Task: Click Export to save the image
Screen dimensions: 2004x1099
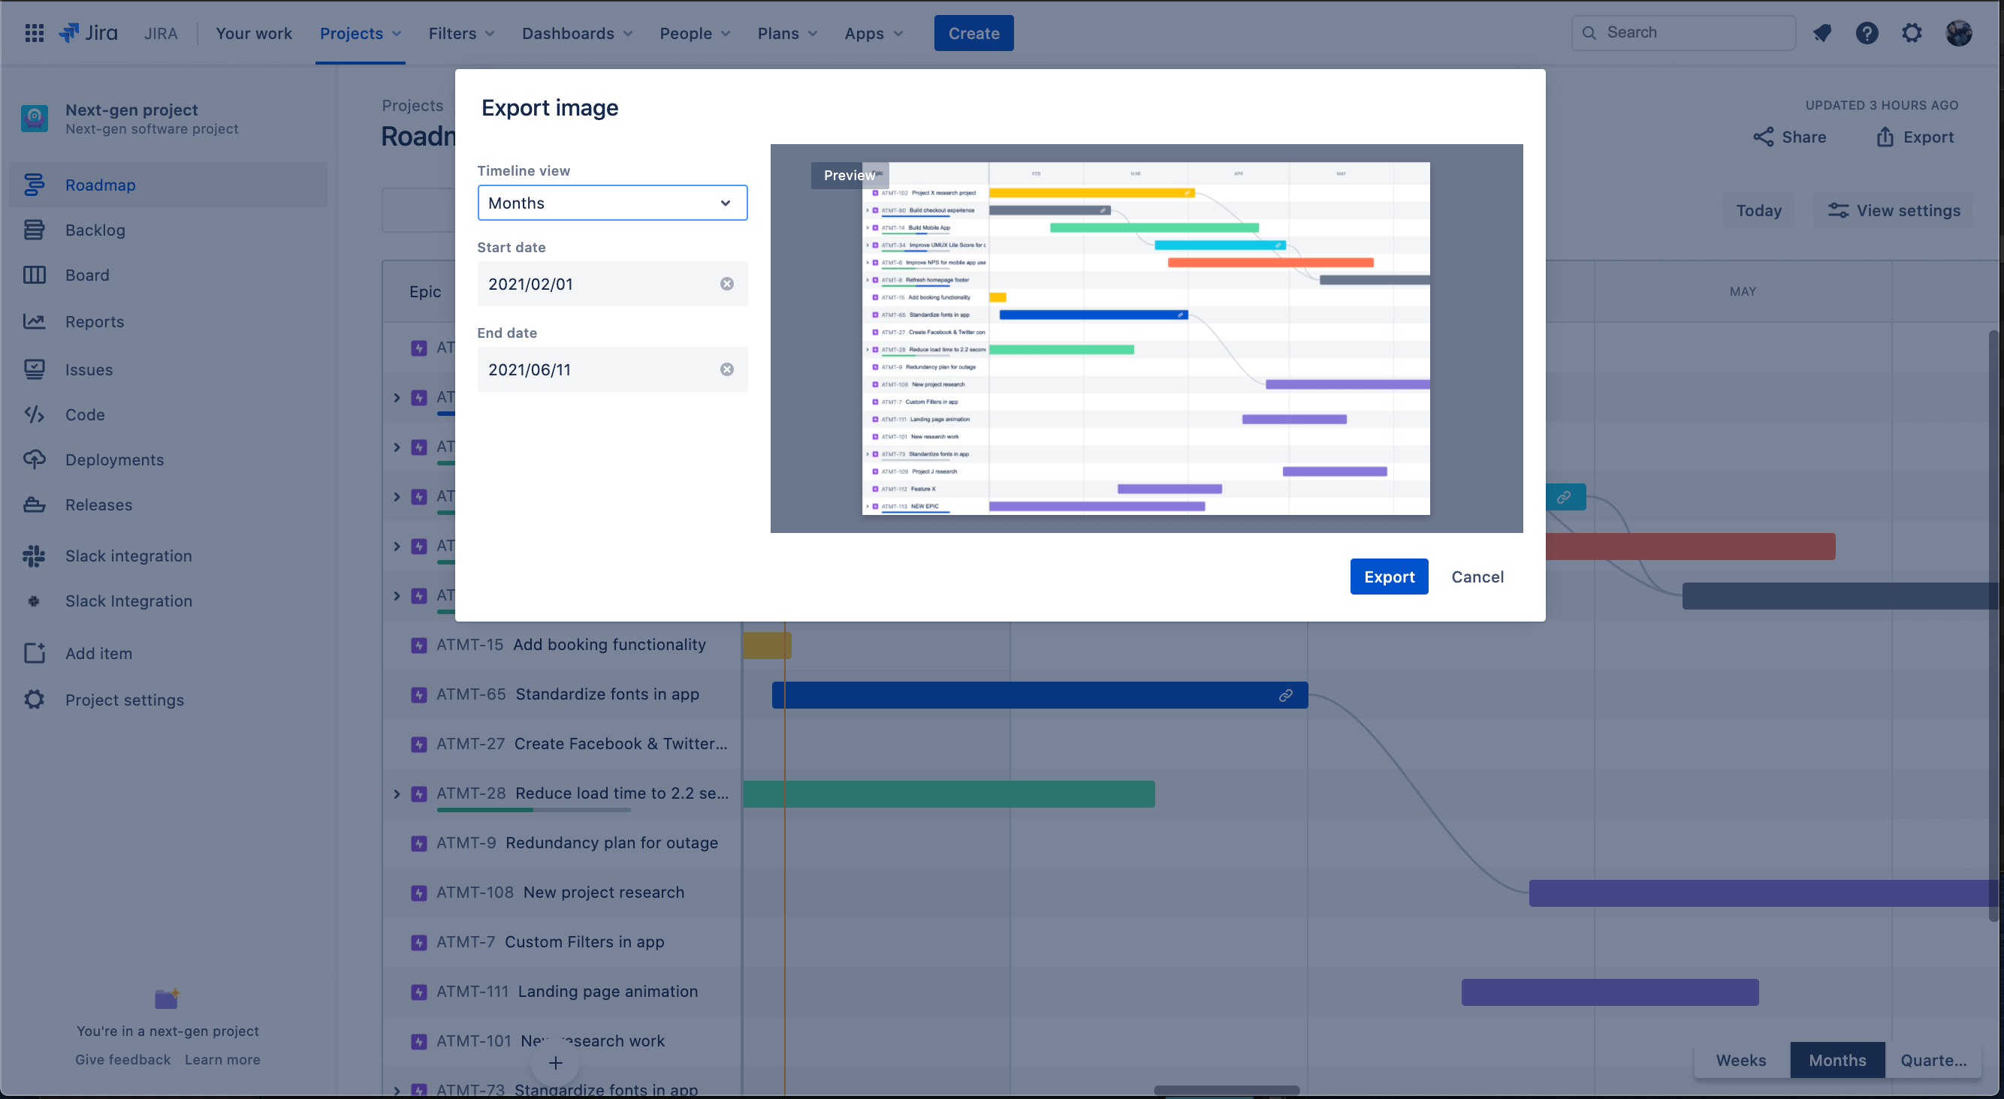Action: [1390, 576]
